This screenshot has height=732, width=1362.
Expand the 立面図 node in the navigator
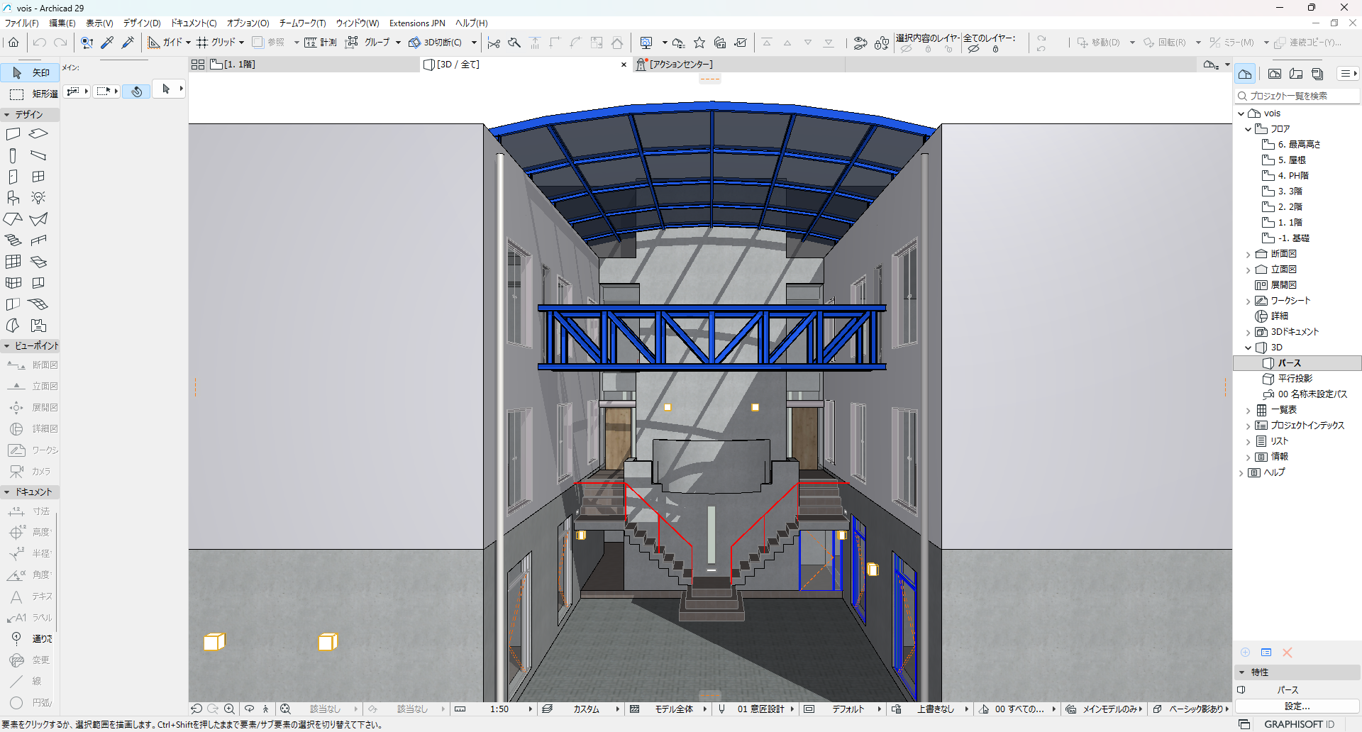point(1248,269)
